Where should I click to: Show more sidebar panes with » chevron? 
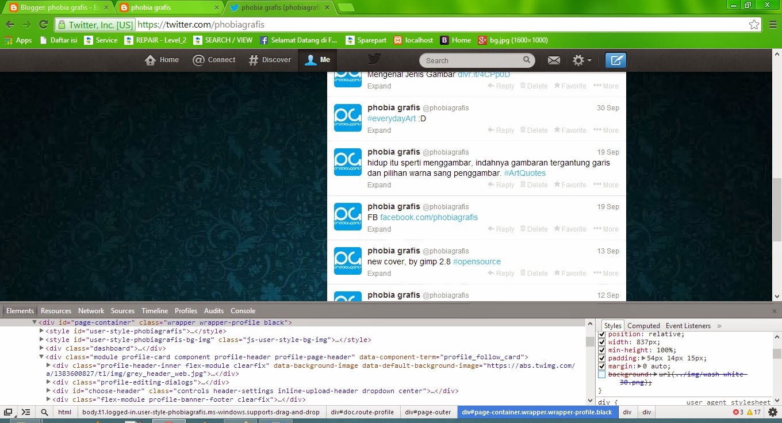coord(719,326)
